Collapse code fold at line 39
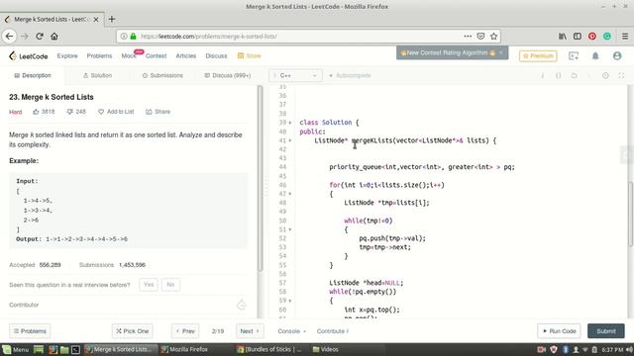The image size is (634, 356). click(x=290, y=123)
